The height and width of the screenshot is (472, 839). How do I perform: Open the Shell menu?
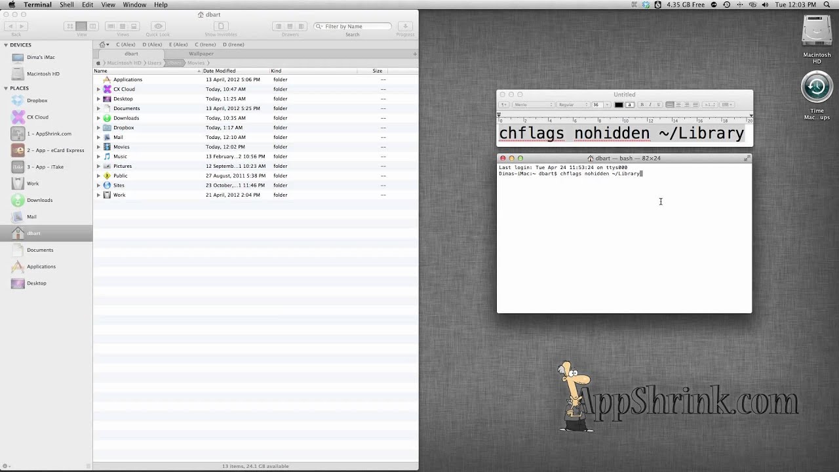click(67, 5)
